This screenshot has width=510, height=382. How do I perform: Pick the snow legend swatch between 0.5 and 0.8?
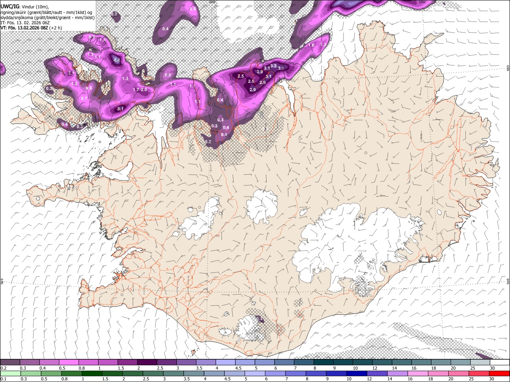(x=69, y=363)
